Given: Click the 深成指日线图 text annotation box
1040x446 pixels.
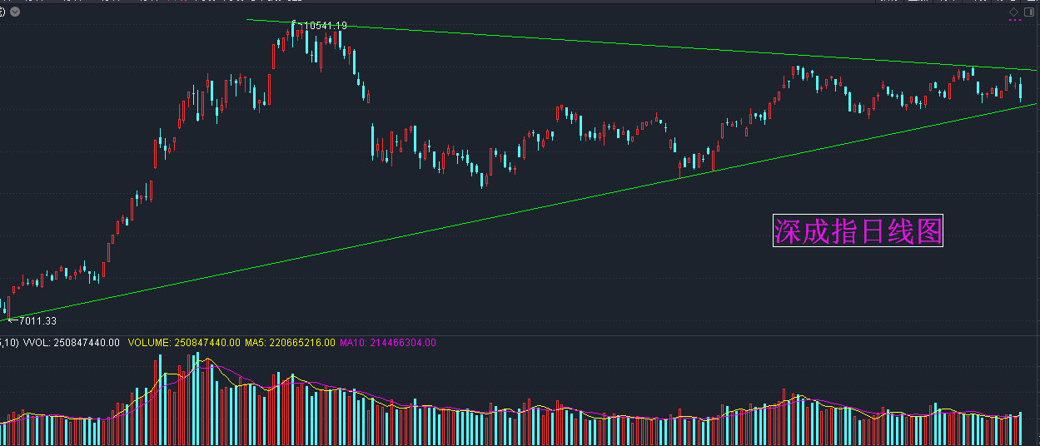Looking at the screenshot, I should tap(858, 231).
